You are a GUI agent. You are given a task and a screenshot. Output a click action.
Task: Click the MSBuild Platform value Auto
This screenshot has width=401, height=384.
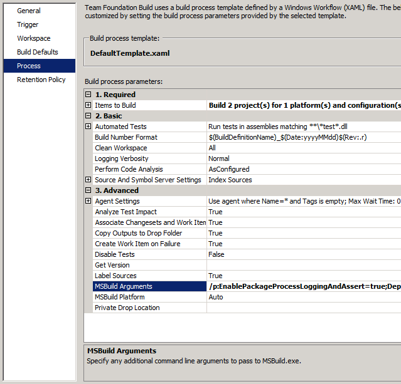point(216,297)
